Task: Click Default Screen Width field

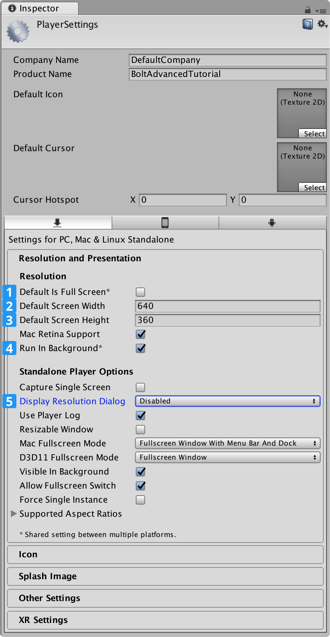Action: click(x=228, y=306)
